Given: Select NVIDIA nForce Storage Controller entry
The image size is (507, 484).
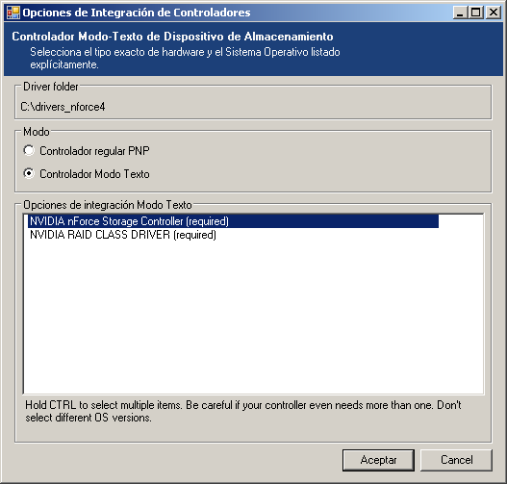Looking at the screenshot, I should tap(233, 221).
